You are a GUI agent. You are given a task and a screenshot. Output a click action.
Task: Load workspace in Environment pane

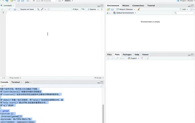coord(108,9)
